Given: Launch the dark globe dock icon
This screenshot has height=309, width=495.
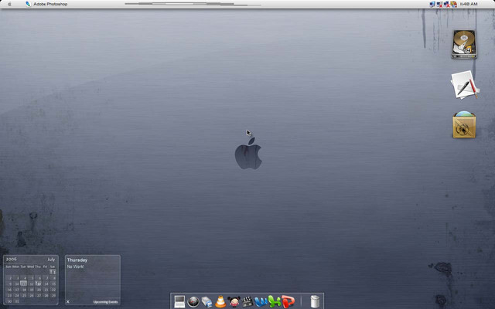Looking at the screenshot, I should [193, 302].
